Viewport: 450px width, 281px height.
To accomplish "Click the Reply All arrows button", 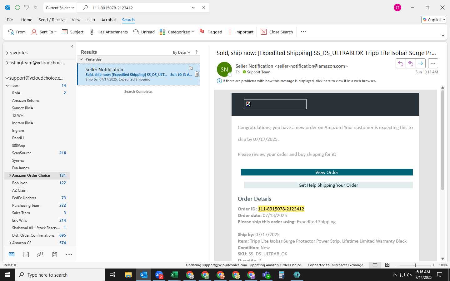I will pyautogui.click(x=411, y=63).
